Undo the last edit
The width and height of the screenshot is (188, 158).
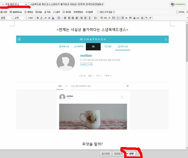pos(146,18)
